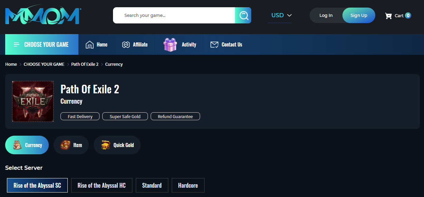Click the Currency bag icon on the tab
The width and height of the screenshot is (424, 197).
click(17, 145)
